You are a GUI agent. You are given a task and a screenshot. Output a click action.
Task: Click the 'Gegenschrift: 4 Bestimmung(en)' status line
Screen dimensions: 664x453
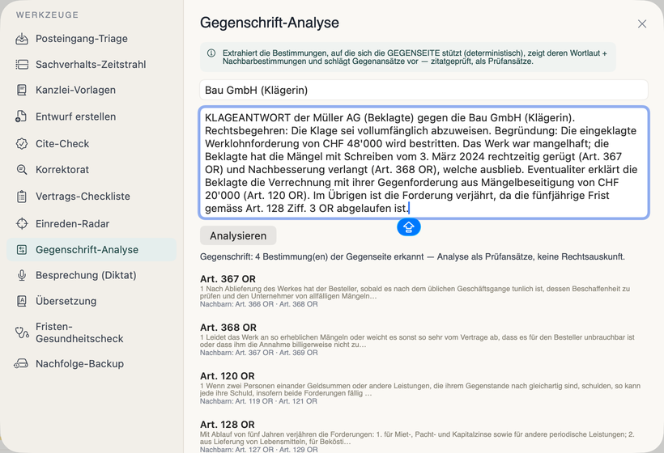[412, 256]
